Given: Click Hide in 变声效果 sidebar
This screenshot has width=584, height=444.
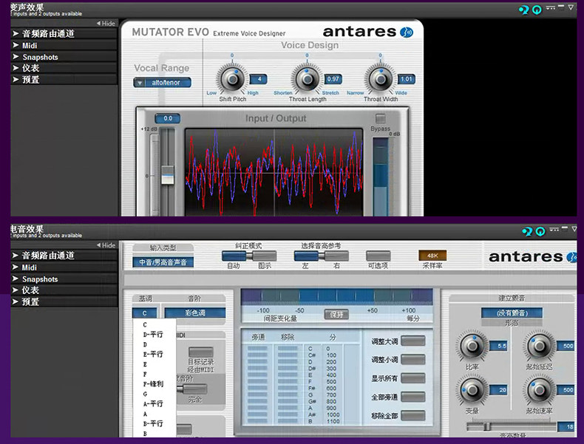Looking at the screenshot, I should (x=106, y=24).
